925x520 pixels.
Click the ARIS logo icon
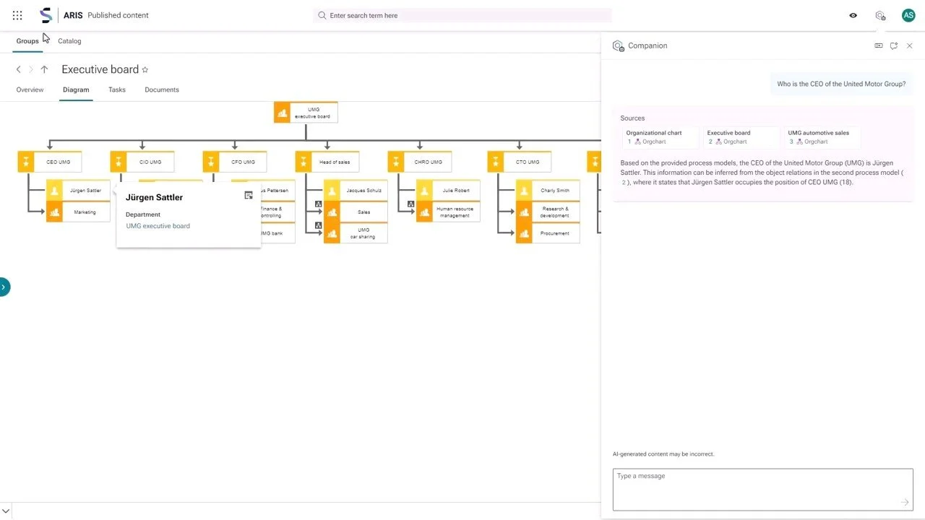click(x=46, y=15)
